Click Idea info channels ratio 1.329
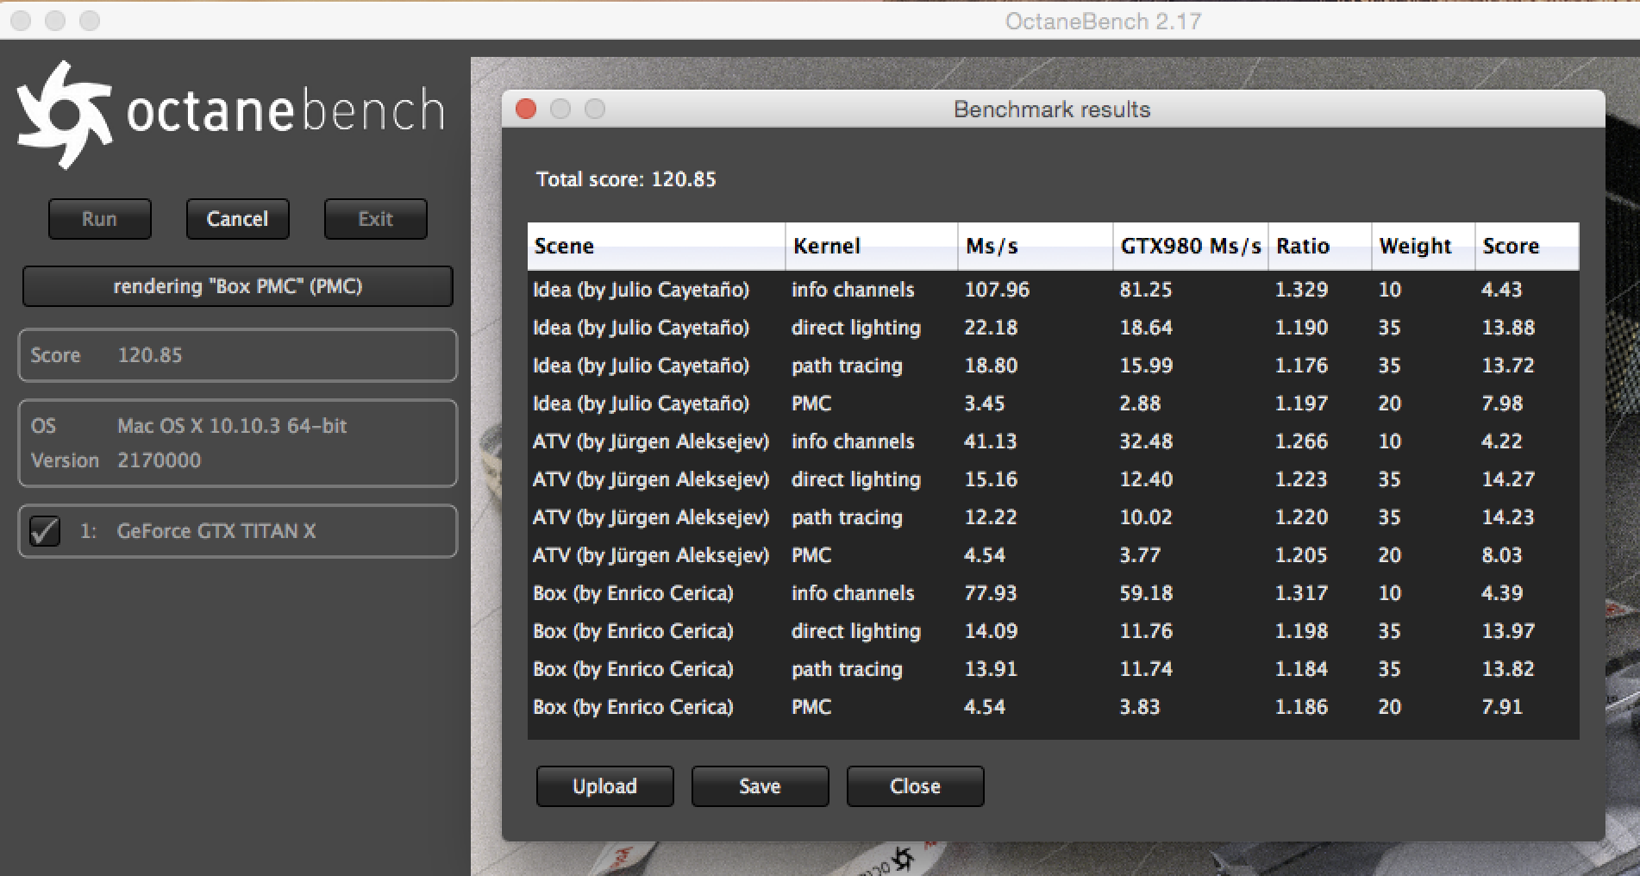 (1301, 290)
